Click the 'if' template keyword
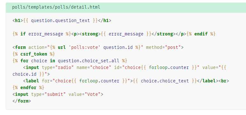This screenshot has height=115, width=246. (x=23, y=34)
